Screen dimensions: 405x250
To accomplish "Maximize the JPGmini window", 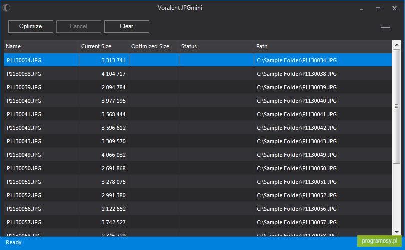I will [378, 9].
